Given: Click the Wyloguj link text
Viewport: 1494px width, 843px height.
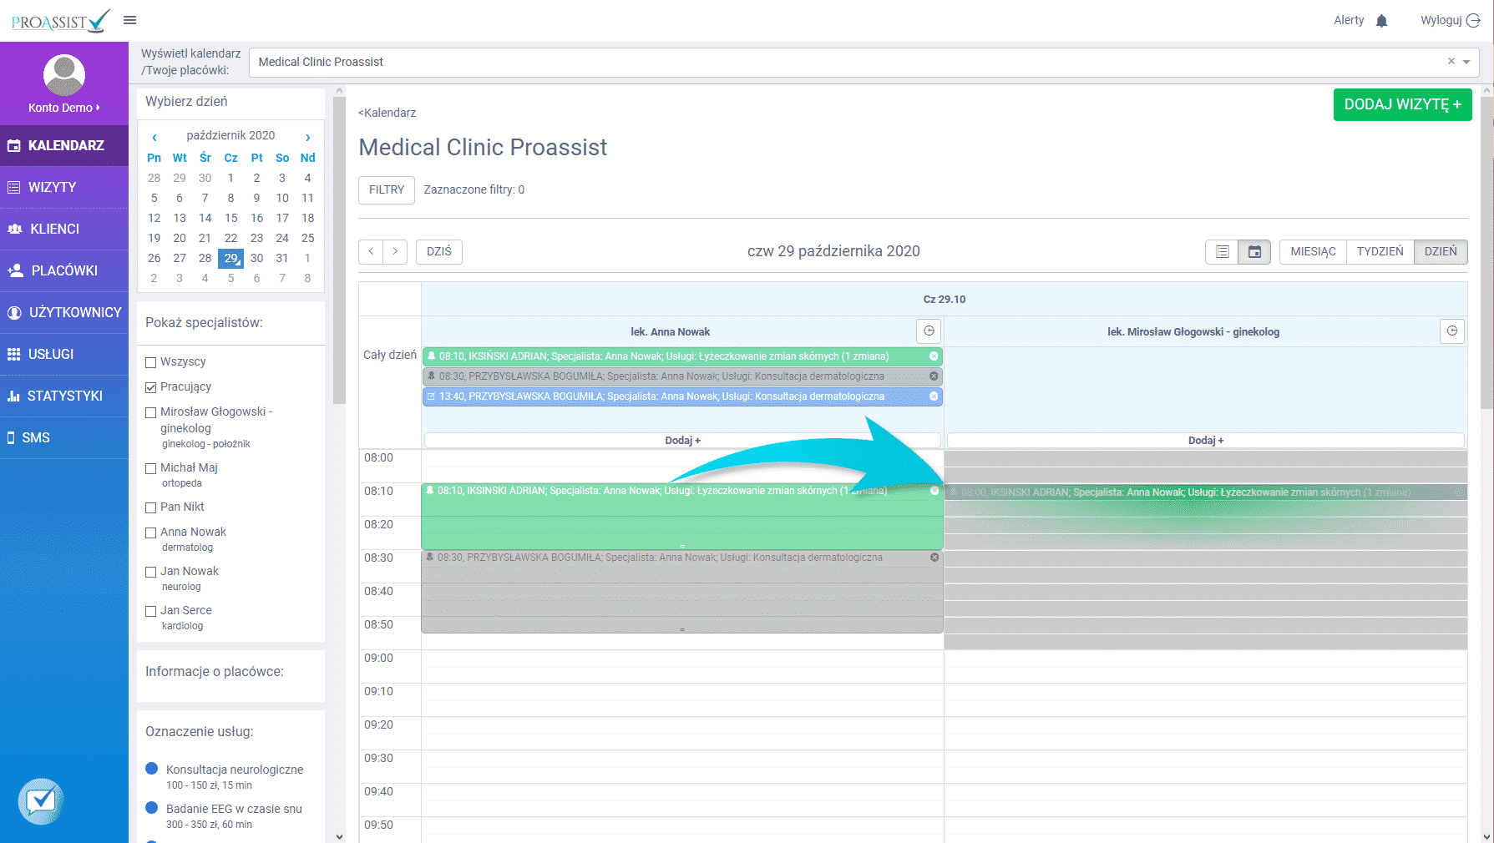Looking at the screenshot, I should click(1441, 20).
